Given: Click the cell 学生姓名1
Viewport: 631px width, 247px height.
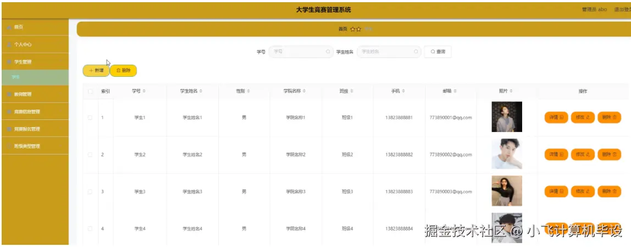Looking at the screenshot, I should click(192, 118).
